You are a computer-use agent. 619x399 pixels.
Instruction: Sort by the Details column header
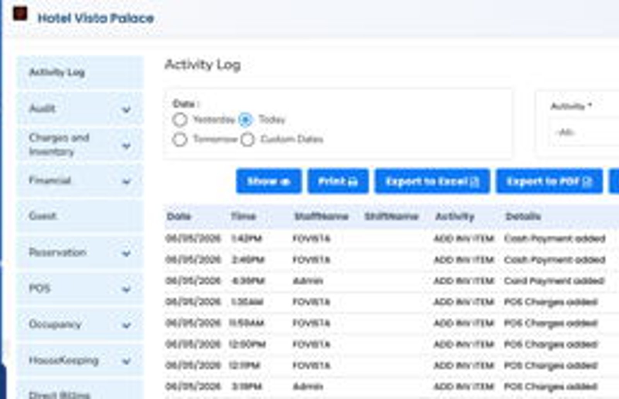coord(523,217)
